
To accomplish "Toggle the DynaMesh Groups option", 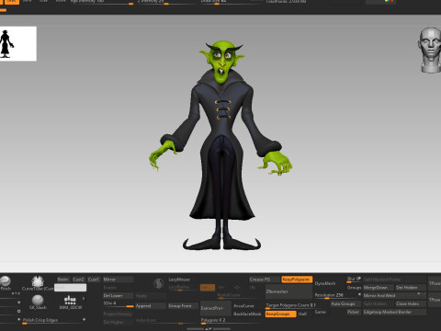I will click(354, 288).
